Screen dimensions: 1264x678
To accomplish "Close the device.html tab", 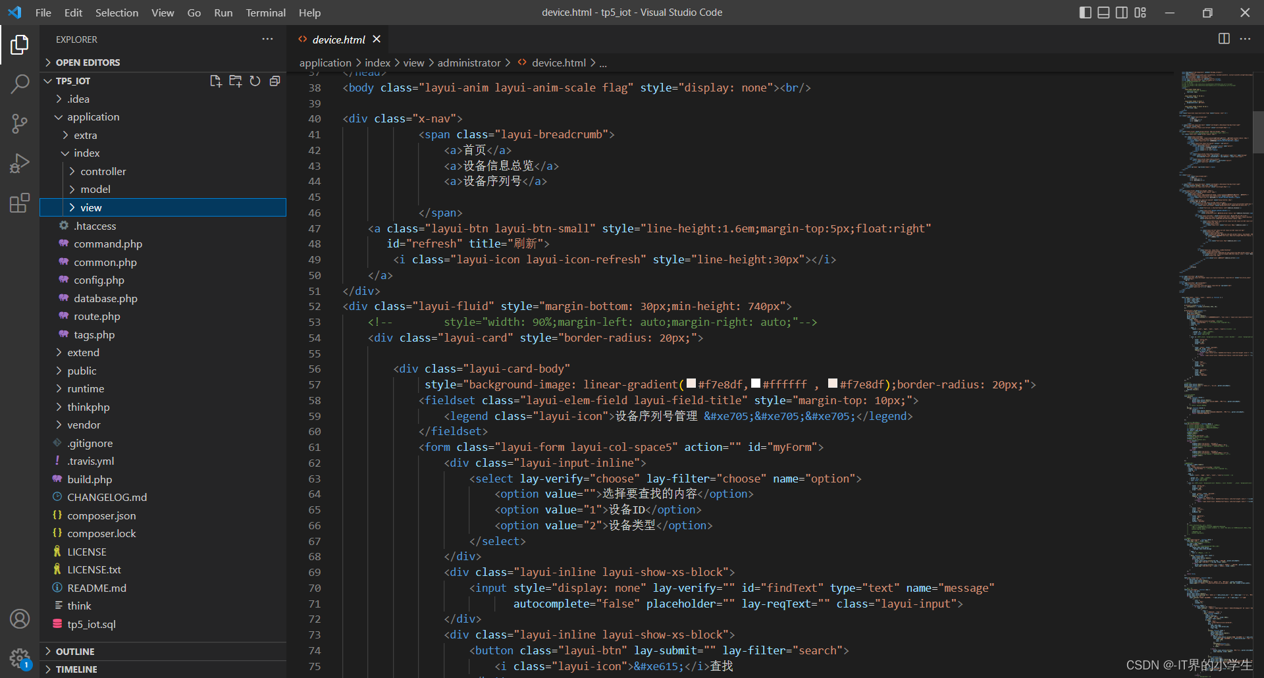I will (377, 39).
